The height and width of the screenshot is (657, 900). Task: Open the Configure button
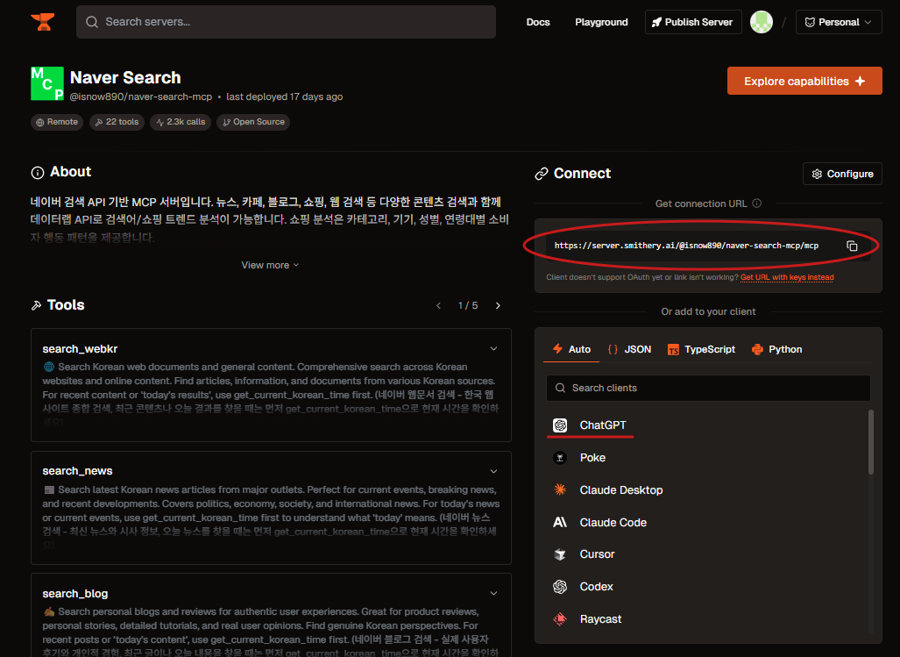pos(842,174)
